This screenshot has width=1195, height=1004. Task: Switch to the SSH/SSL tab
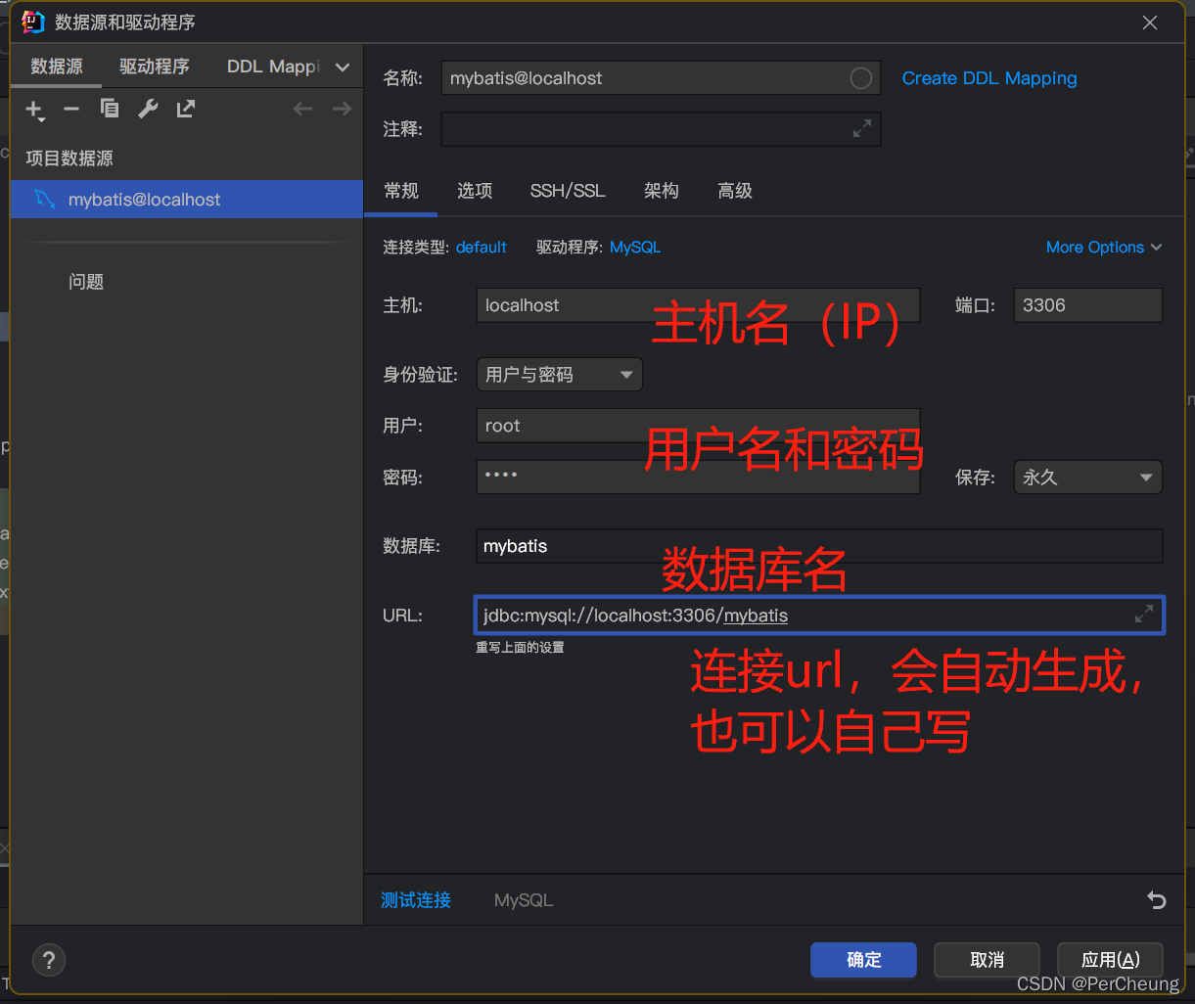click(x=568, y=191)
